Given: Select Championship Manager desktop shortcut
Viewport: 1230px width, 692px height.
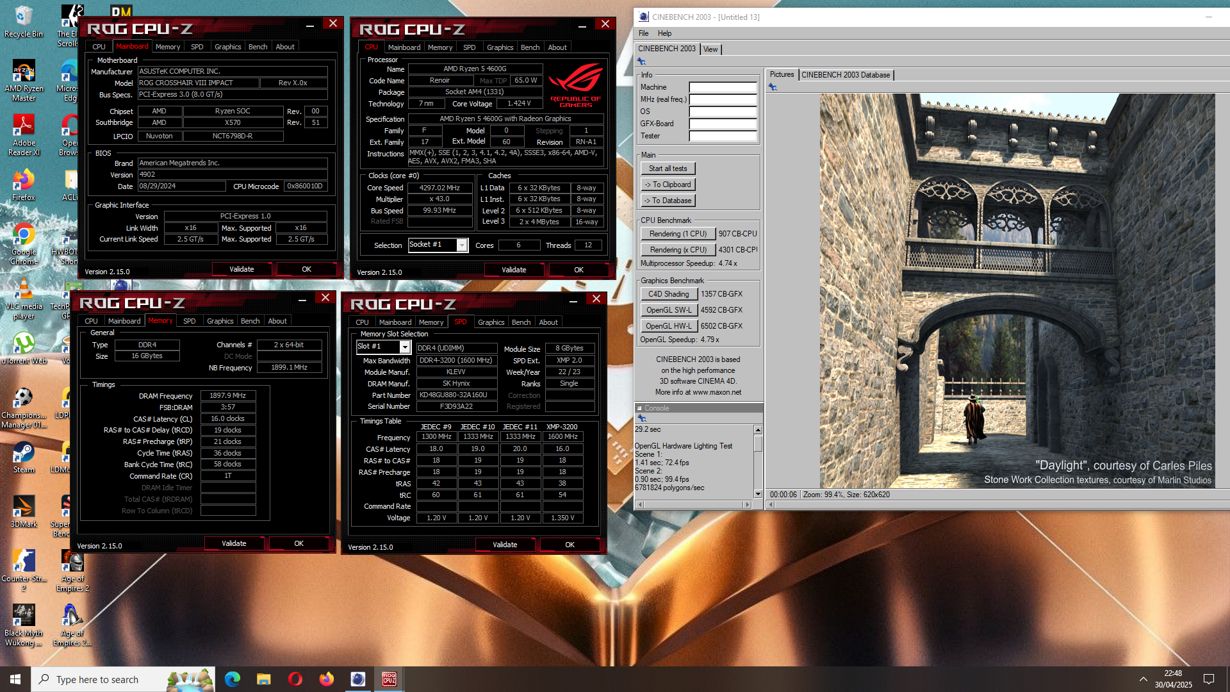Looking at the screenshot, I should (x=24, y=408).
